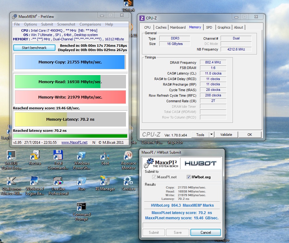The image size is (289, 243).
Task: Click the N indicator in MaxxMEM status bar
Action: [94, 142]
